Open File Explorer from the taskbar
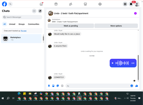143x105 pixels. tap(30, 94)
